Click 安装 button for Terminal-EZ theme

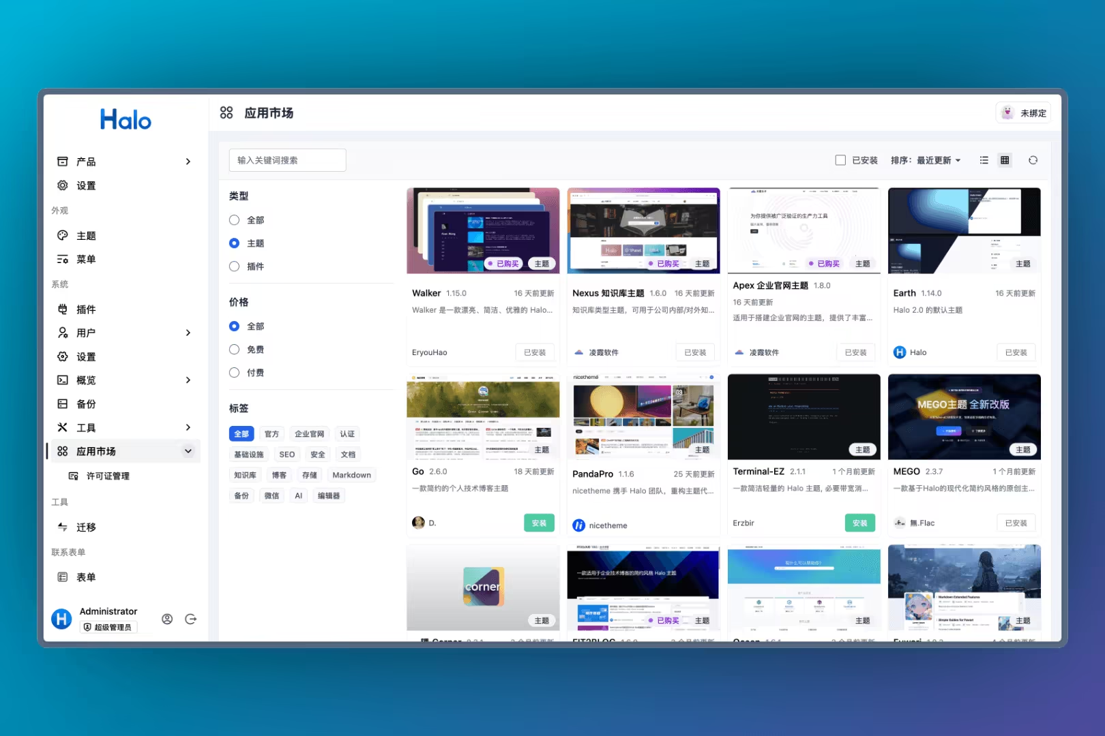click(859, 523)
